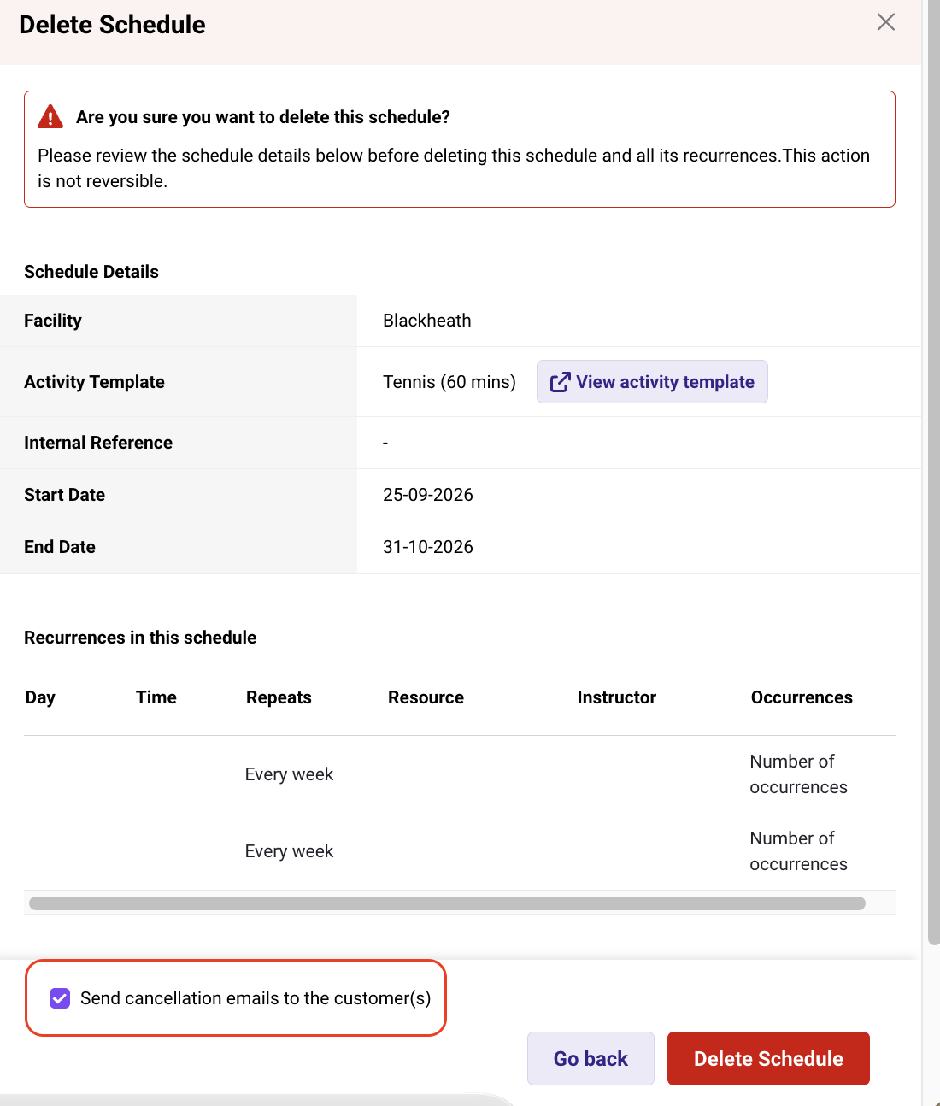The height and width of the screenshot is (1106, 940).
Task: Uncheck Send cancellation emails to the customer(s)
Action: click(60, 998)
